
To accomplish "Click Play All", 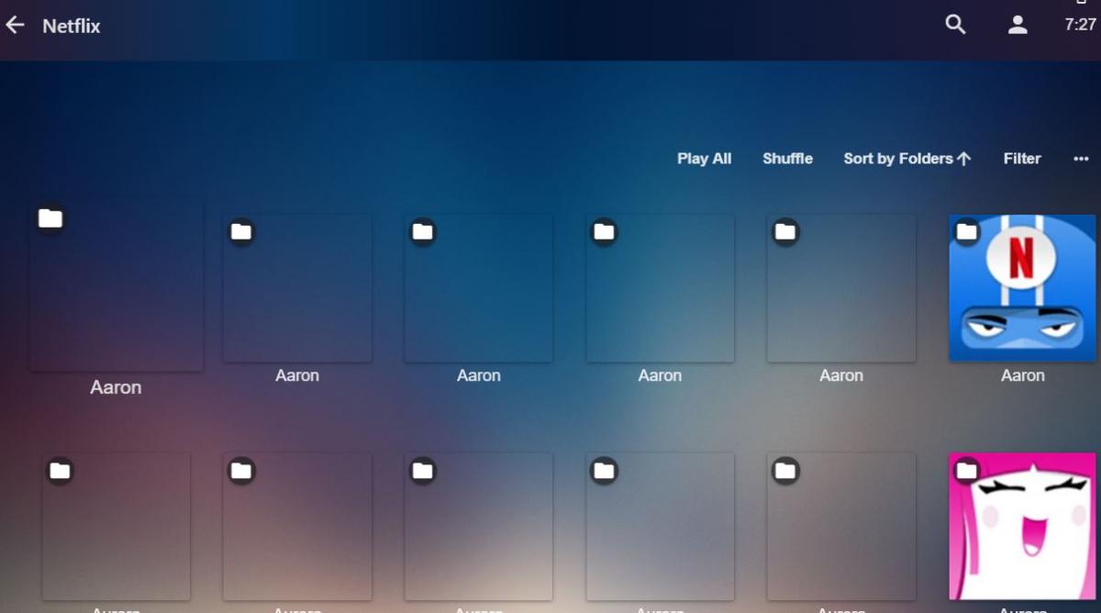I will tap(704, 159).
